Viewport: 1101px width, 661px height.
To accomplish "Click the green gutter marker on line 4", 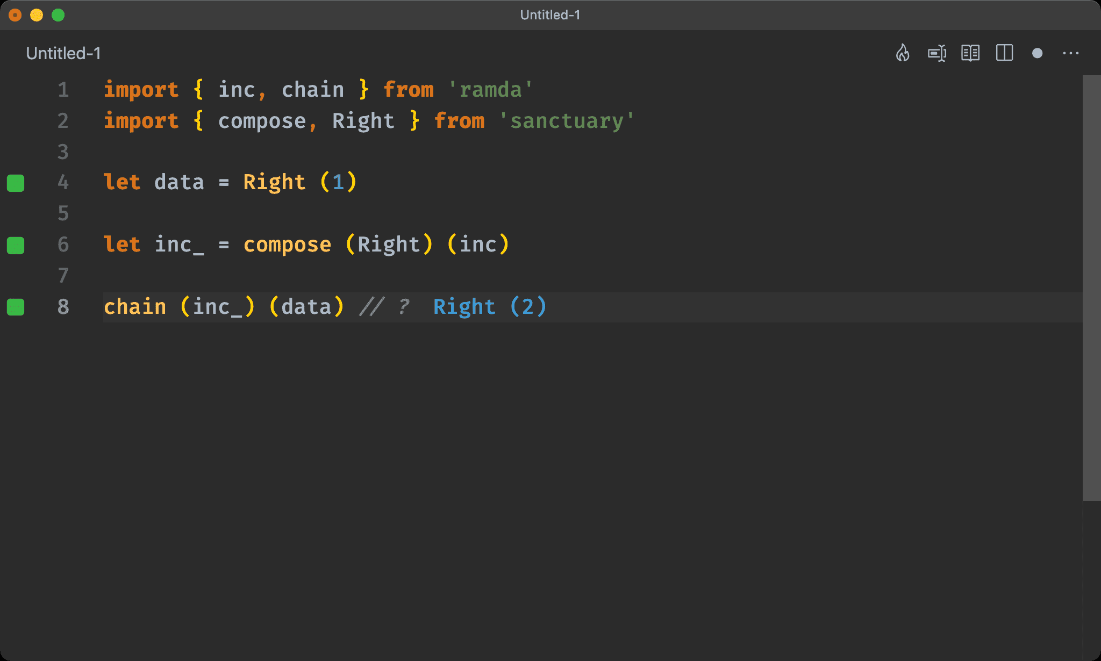I will tap(16, 183).
